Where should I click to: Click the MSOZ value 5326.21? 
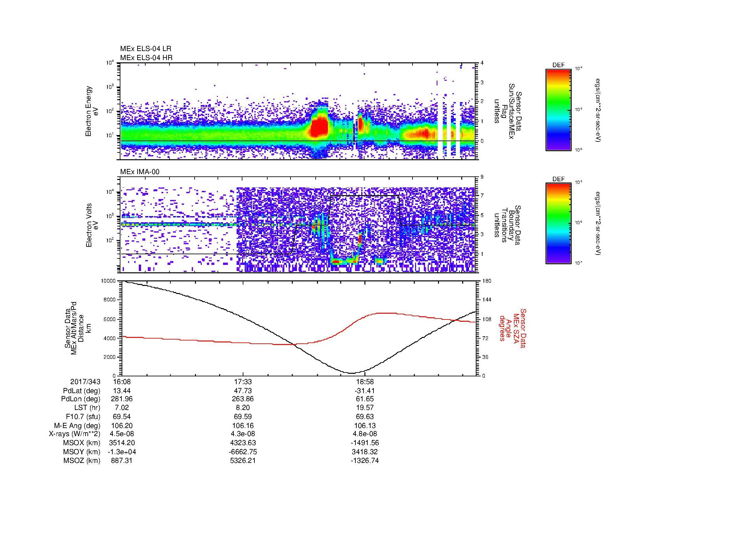243,461
